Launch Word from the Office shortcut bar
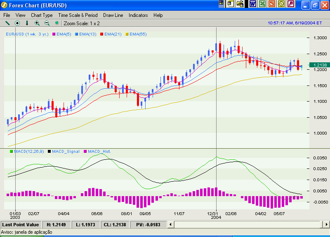Screen dimensions: 330x237 point(252,4)
